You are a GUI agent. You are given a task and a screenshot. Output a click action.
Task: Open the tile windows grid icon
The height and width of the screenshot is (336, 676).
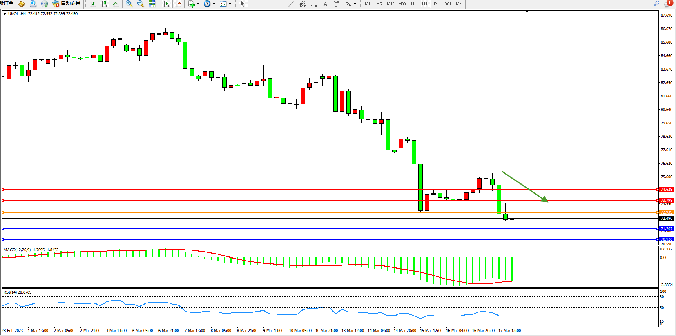pos(152,4)
